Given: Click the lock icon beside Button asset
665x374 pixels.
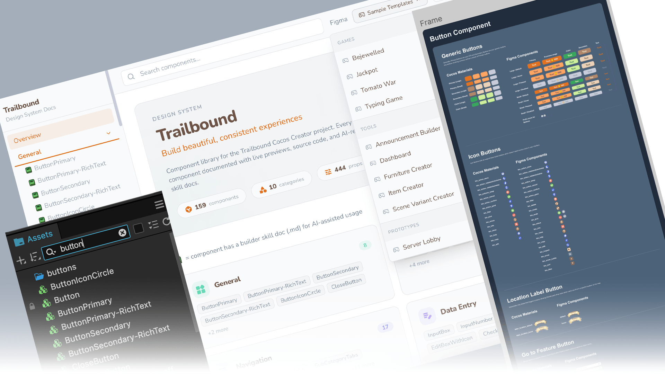Looking at the screenshot, I should (32, 306).
